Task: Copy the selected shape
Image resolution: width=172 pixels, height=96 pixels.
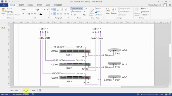Action: (10, 12)
